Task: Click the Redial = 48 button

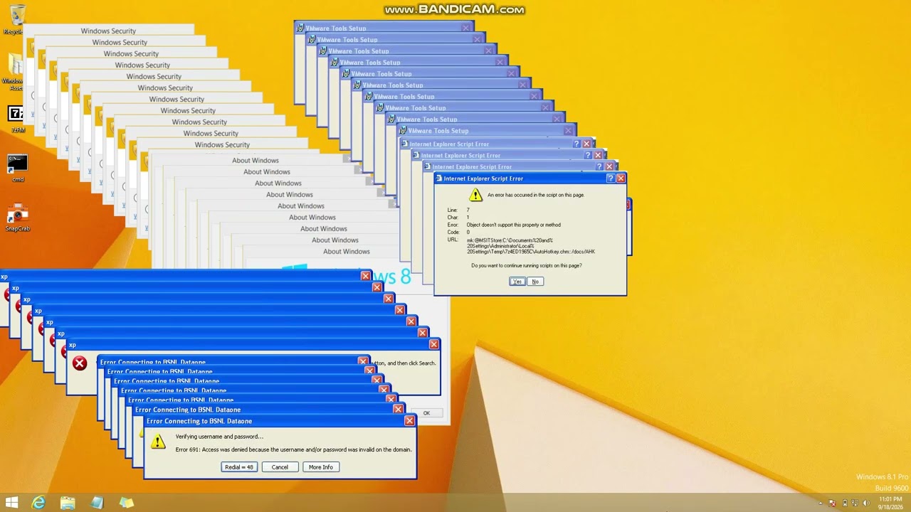Action: pos(239,467)
